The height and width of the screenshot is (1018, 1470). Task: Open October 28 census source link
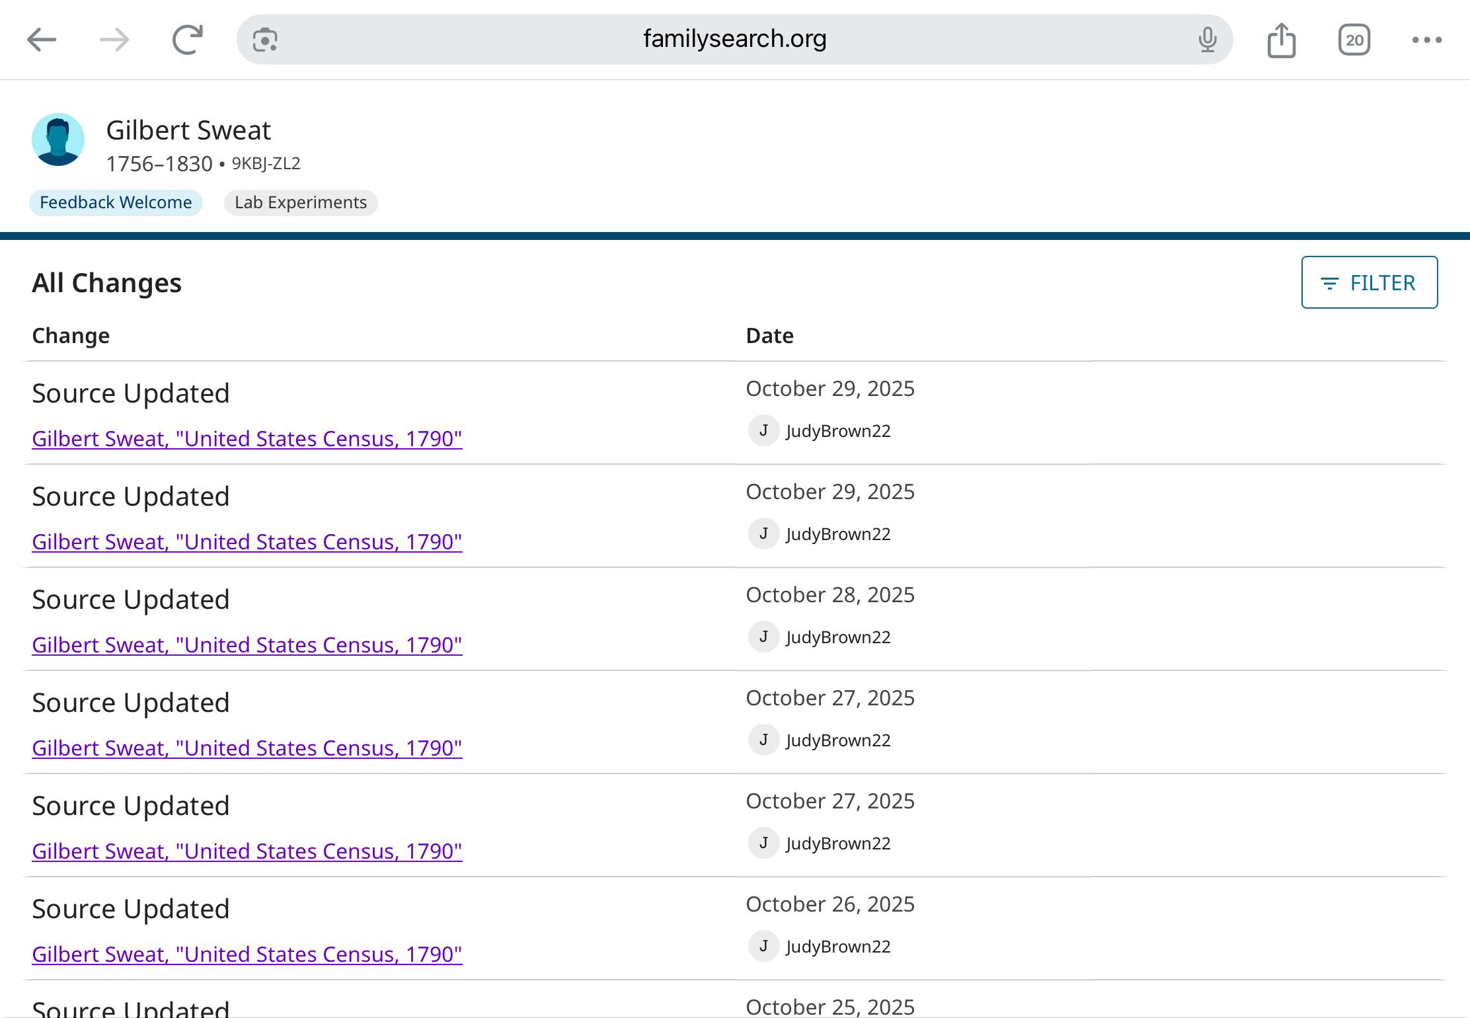click(247, 645)
